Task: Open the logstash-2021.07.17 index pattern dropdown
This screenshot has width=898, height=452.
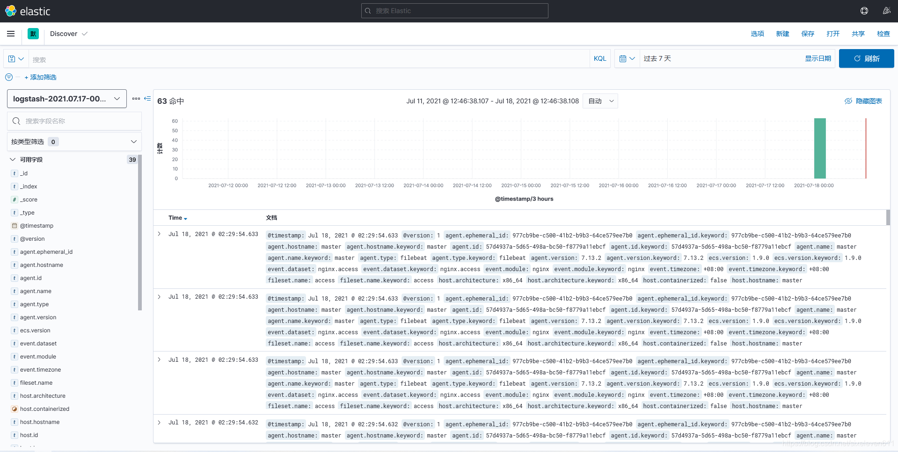Action: pyautogui.click(x=67, y=99)
